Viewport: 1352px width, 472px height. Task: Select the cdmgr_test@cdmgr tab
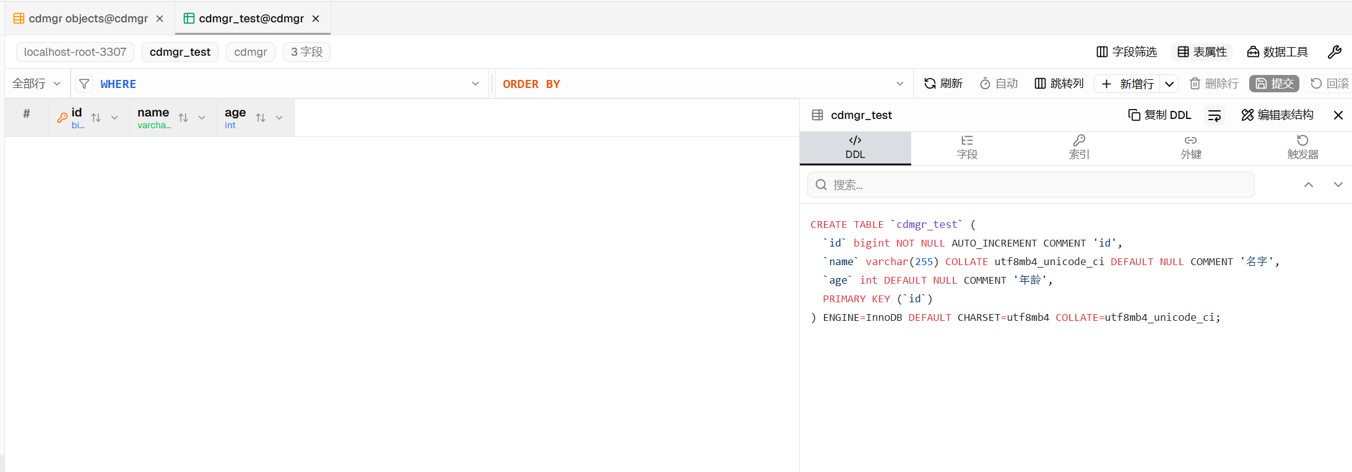pyautogui.click(x=251, y=19)
